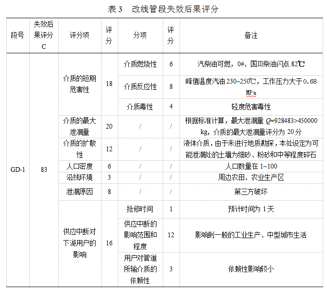Select the 段号 column header
Screen dimensions: 327x290
pos(18,36)
